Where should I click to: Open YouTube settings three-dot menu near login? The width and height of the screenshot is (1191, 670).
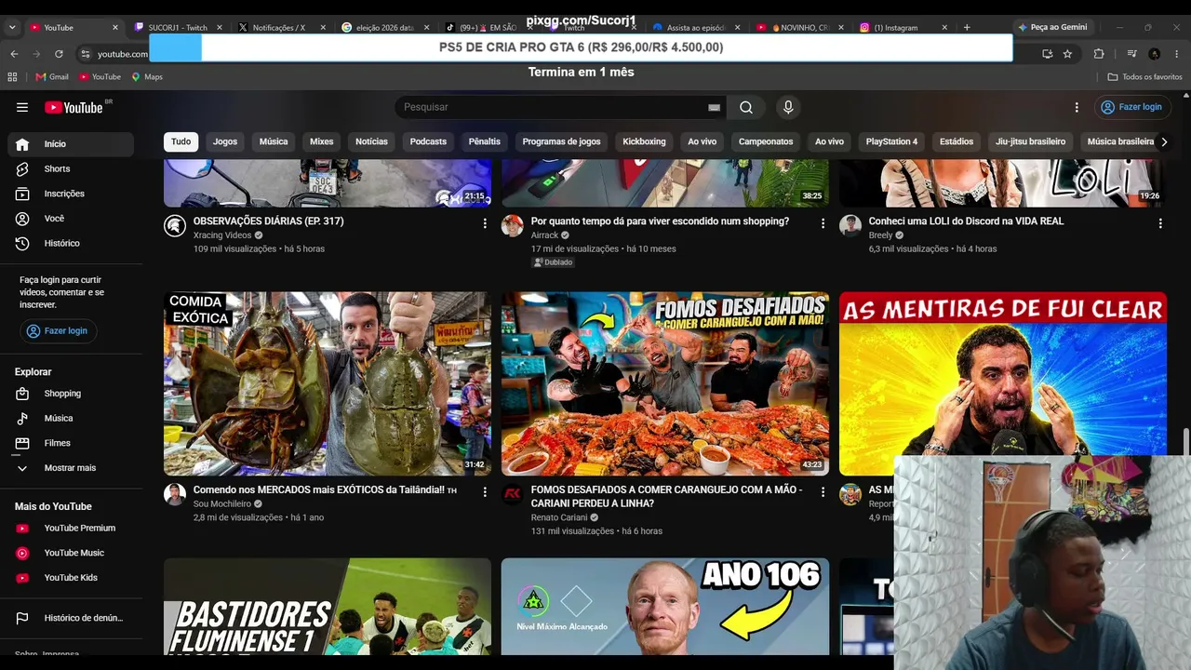pyautogui.click(x=1077, y=107)
